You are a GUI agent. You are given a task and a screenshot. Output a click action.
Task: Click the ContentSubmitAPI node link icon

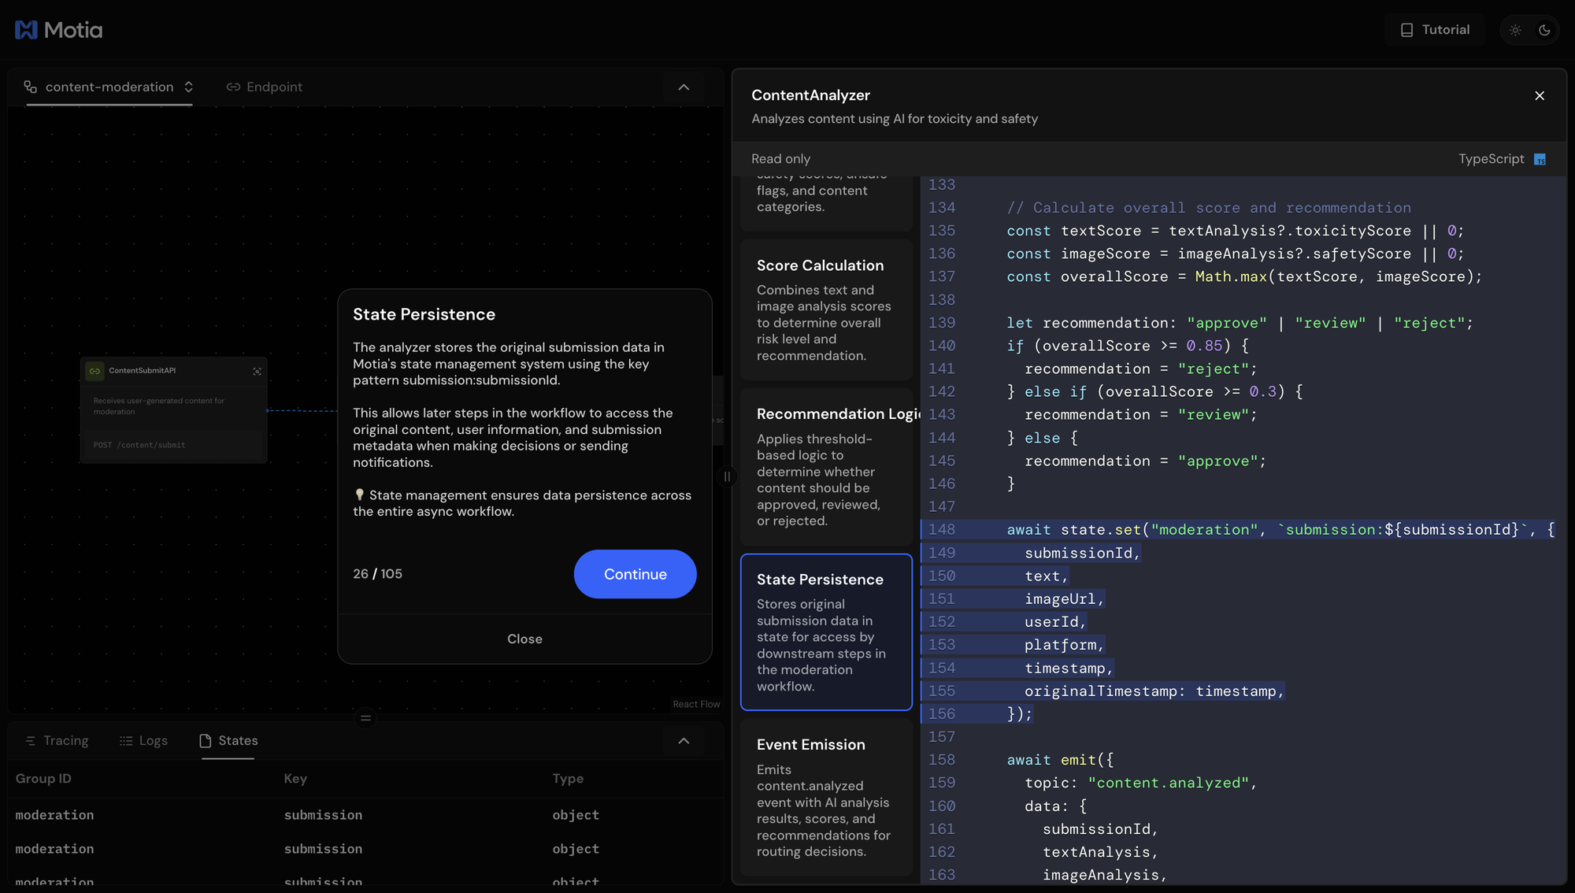coord(94,371)
